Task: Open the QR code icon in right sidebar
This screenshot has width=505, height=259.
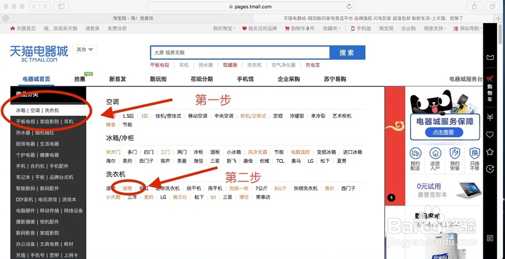Action: tap(490, 238)
